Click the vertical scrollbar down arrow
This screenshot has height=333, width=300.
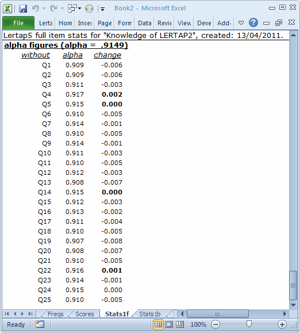294,305
